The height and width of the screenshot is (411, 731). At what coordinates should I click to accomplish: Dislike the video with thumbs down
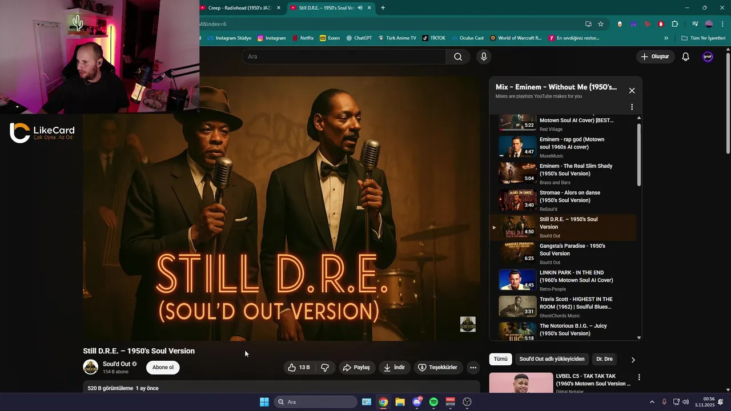[325, 368]
